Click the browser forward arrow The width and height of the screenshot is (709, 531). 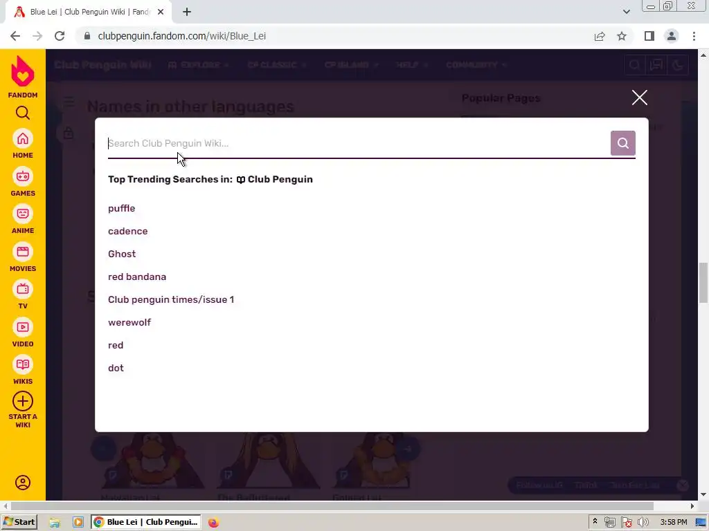[x=37, y=36]
